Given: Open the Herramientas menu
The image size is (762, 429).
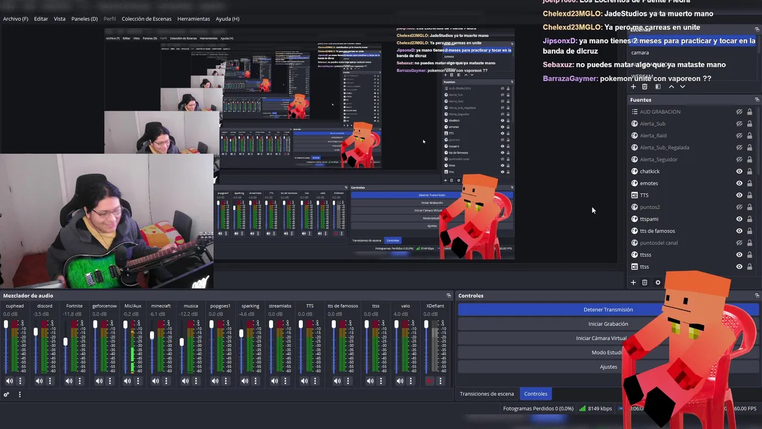Looking at the screenshot, I should click(193, 18).
